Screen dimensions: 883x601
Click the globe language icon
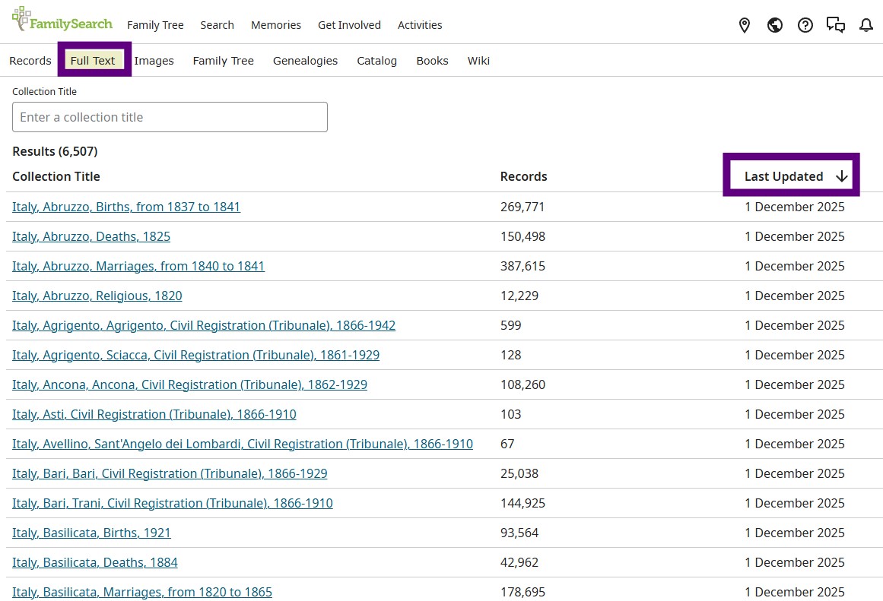pos(775,25)
